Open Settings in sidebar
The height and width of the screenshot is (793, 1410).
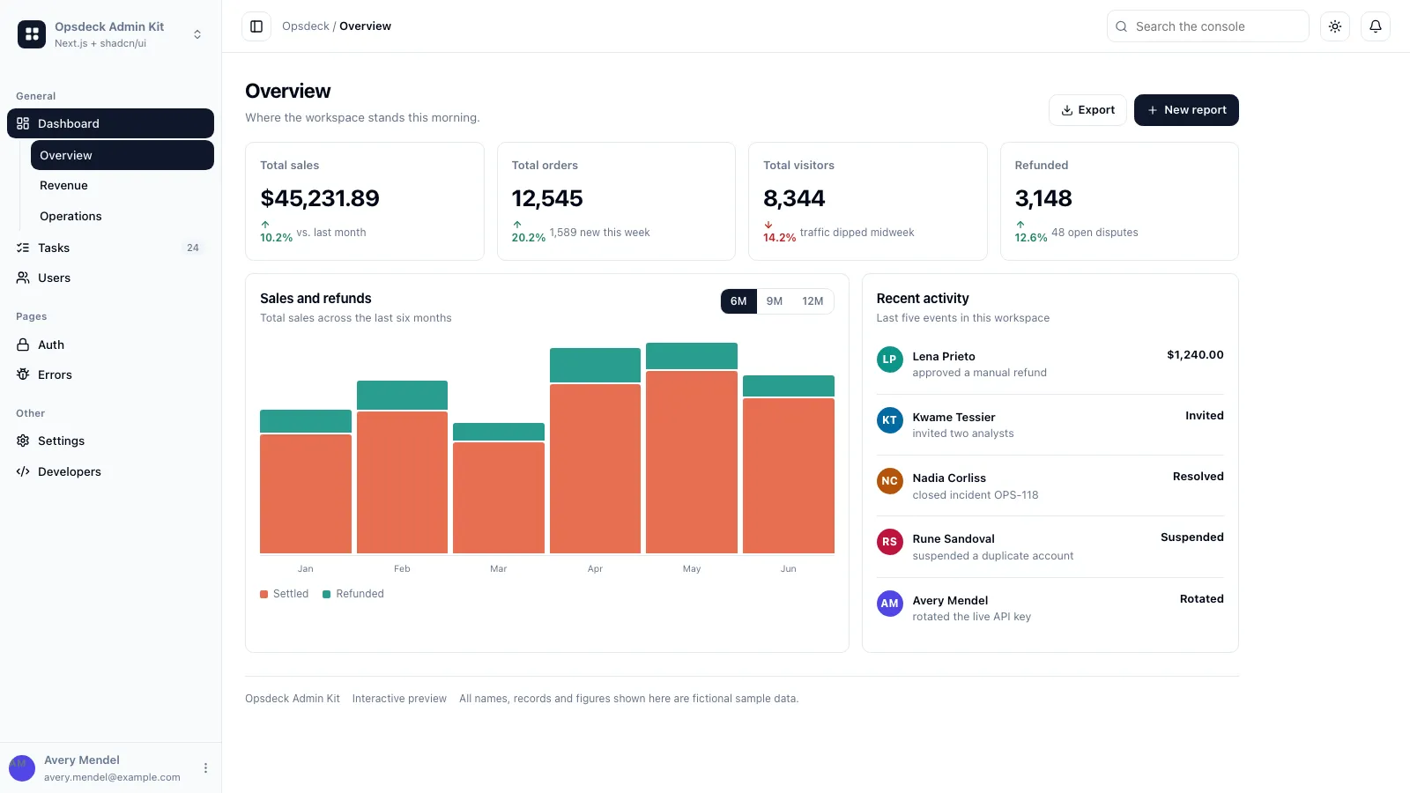(110, 441)
